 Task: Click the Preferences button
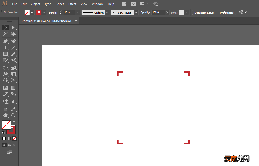[227, 13]
